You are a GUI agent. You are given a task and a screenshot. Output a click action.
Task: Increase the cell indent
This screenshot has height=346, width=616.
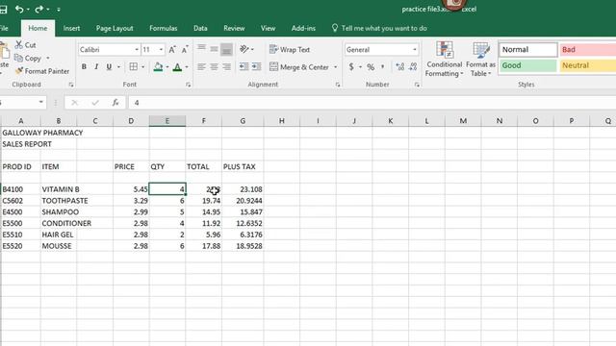pyautogui.click(x=257, y=67)
